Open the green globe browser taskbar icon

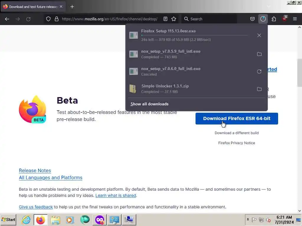85,220
